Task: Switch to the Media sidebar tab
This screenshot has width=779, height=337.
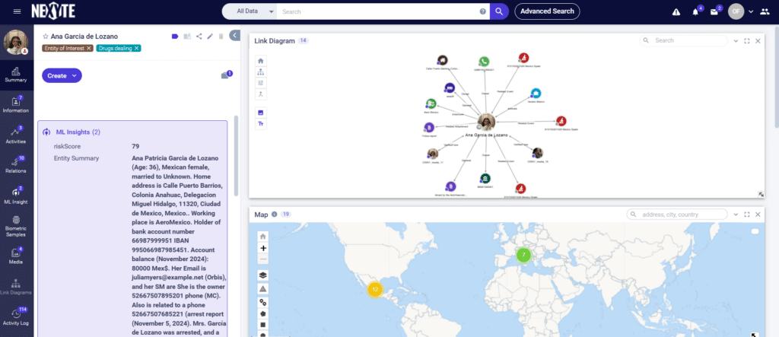Action: 17,256
